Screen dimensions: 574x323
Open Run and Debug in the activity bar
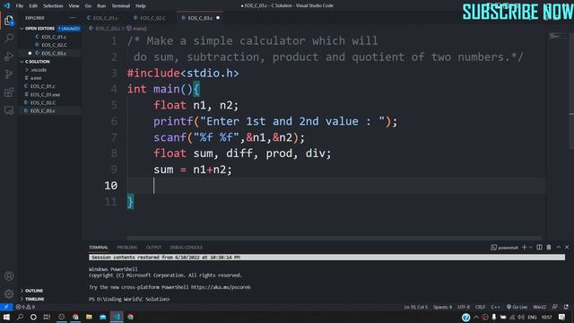coord(9,56)
